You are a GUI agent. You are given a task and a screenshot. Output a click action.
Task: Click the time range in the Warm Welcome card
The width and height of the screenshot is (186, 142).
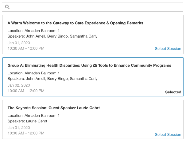click(x=26, y=48)
